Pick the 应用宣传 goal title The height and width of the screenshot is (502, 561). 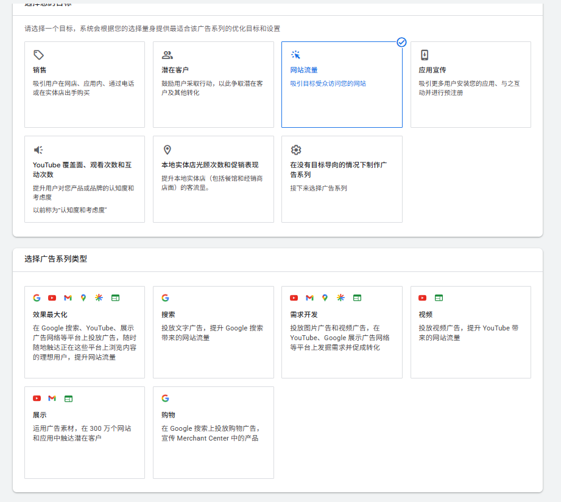(x=432, y=70)
